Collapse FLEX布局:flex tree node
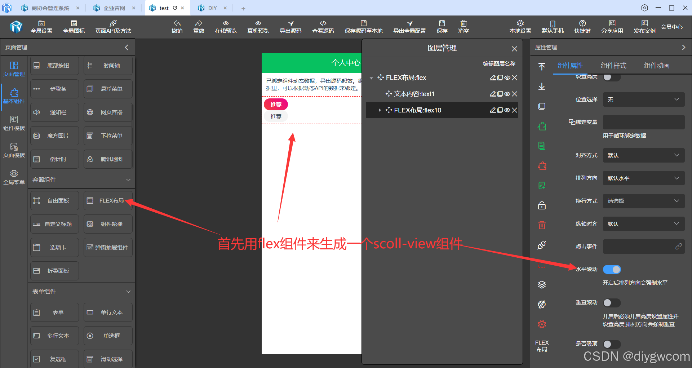This screenshot has width=692, height=368. tap(371, 78)
